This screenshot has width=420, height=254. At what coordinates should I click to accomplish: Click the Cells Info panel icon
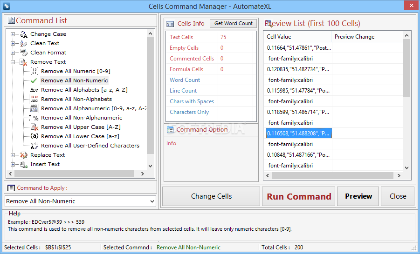click(x=170, y=24)
